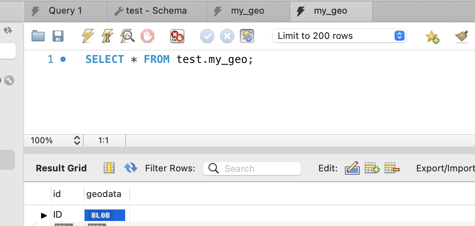Stop the running query
The width and height of the screenshot is (475, 226).
(x=147, y=36)
